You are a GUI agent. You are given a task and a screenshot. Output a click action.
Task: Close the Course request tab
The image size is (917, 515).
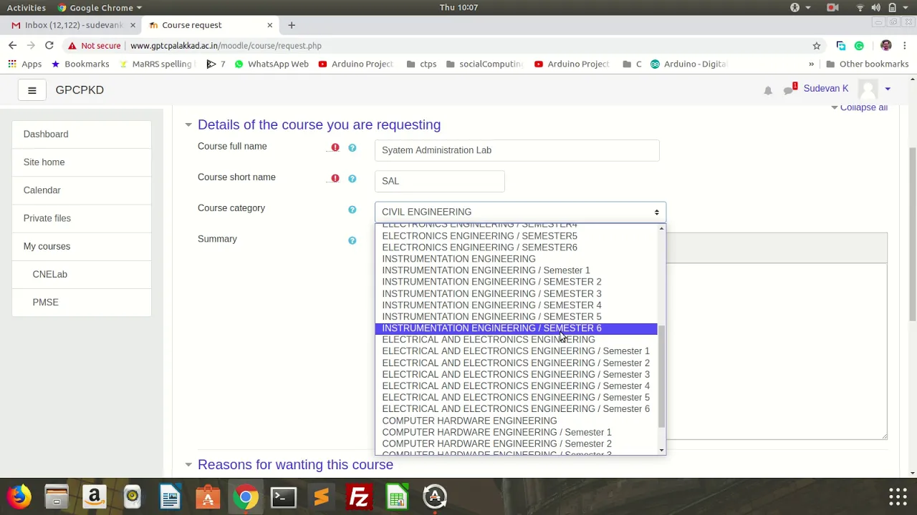point(270,25)
